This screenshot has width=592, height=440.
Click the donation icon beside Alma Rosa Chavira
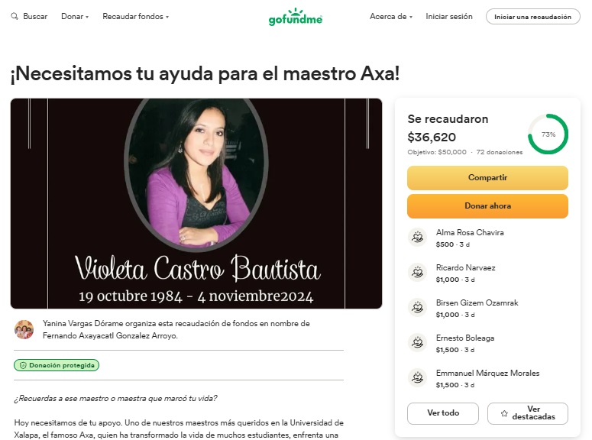pos(418,238)
